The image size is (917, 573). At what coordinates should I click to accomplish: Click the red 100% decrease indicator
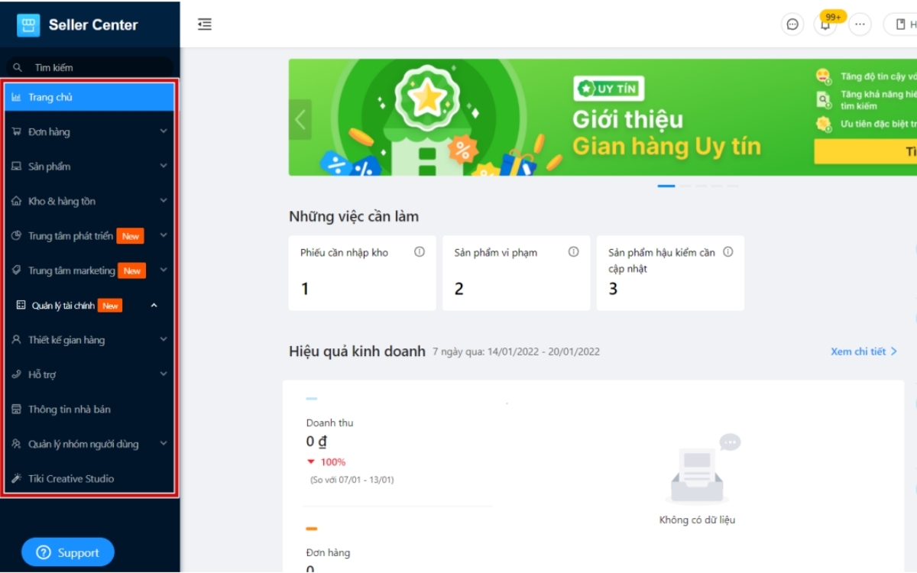326,462
